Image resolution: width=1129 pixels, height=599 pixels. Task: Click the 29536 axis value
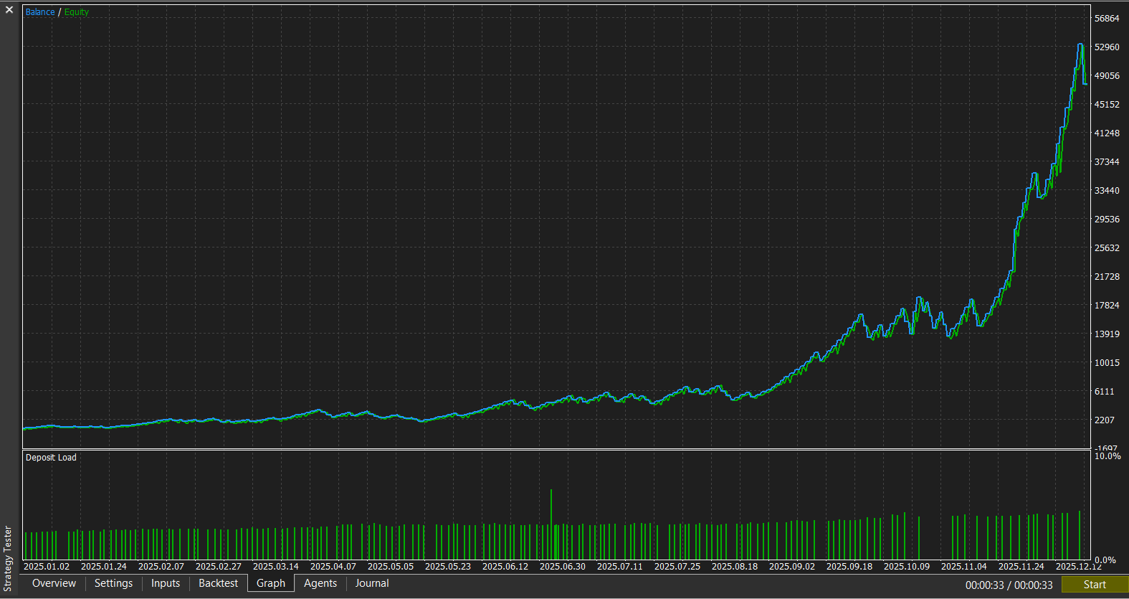click(1107, 220)
